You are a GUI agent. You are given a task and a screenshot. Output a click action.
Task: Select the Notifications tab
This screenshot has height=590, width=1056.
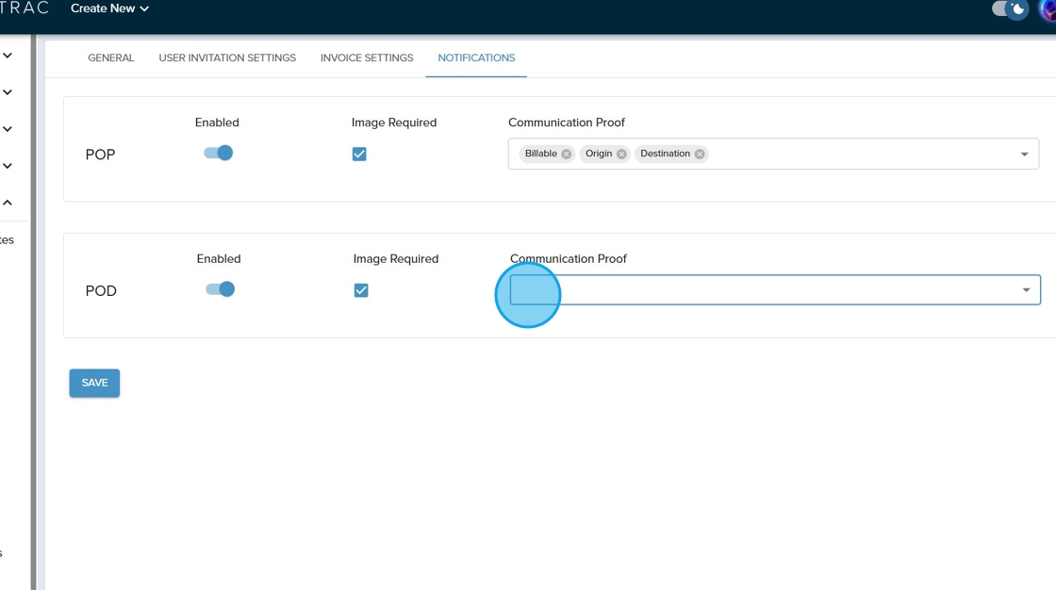coord(476,58)
